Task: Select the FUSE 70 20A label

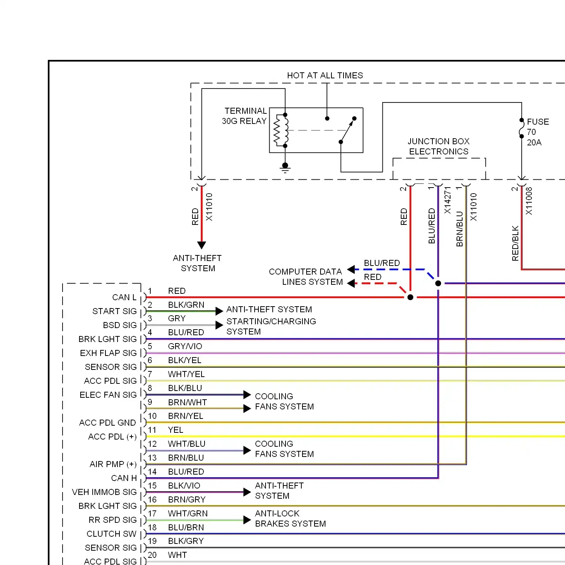Action: pos(538,132)
